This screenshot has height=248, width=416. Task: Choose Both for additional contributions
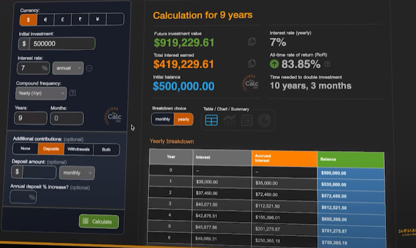pyautogui.click(x=106, y=150)
